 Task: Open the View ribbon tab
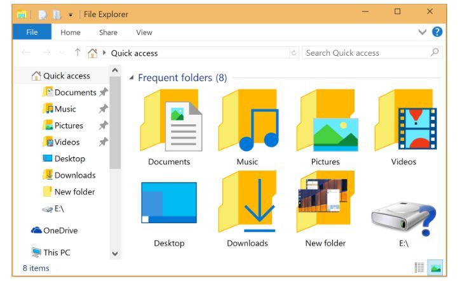point(144,32)
